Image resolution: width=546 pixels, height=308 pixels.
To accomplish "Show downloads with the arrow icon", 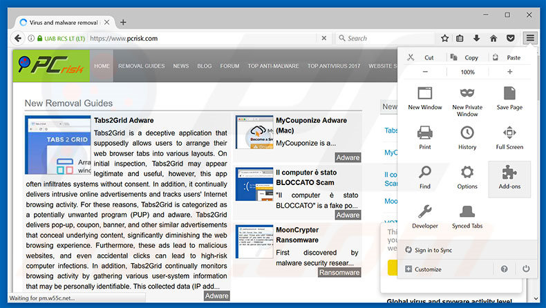I will pyautogui.click(x=476, y=38).
